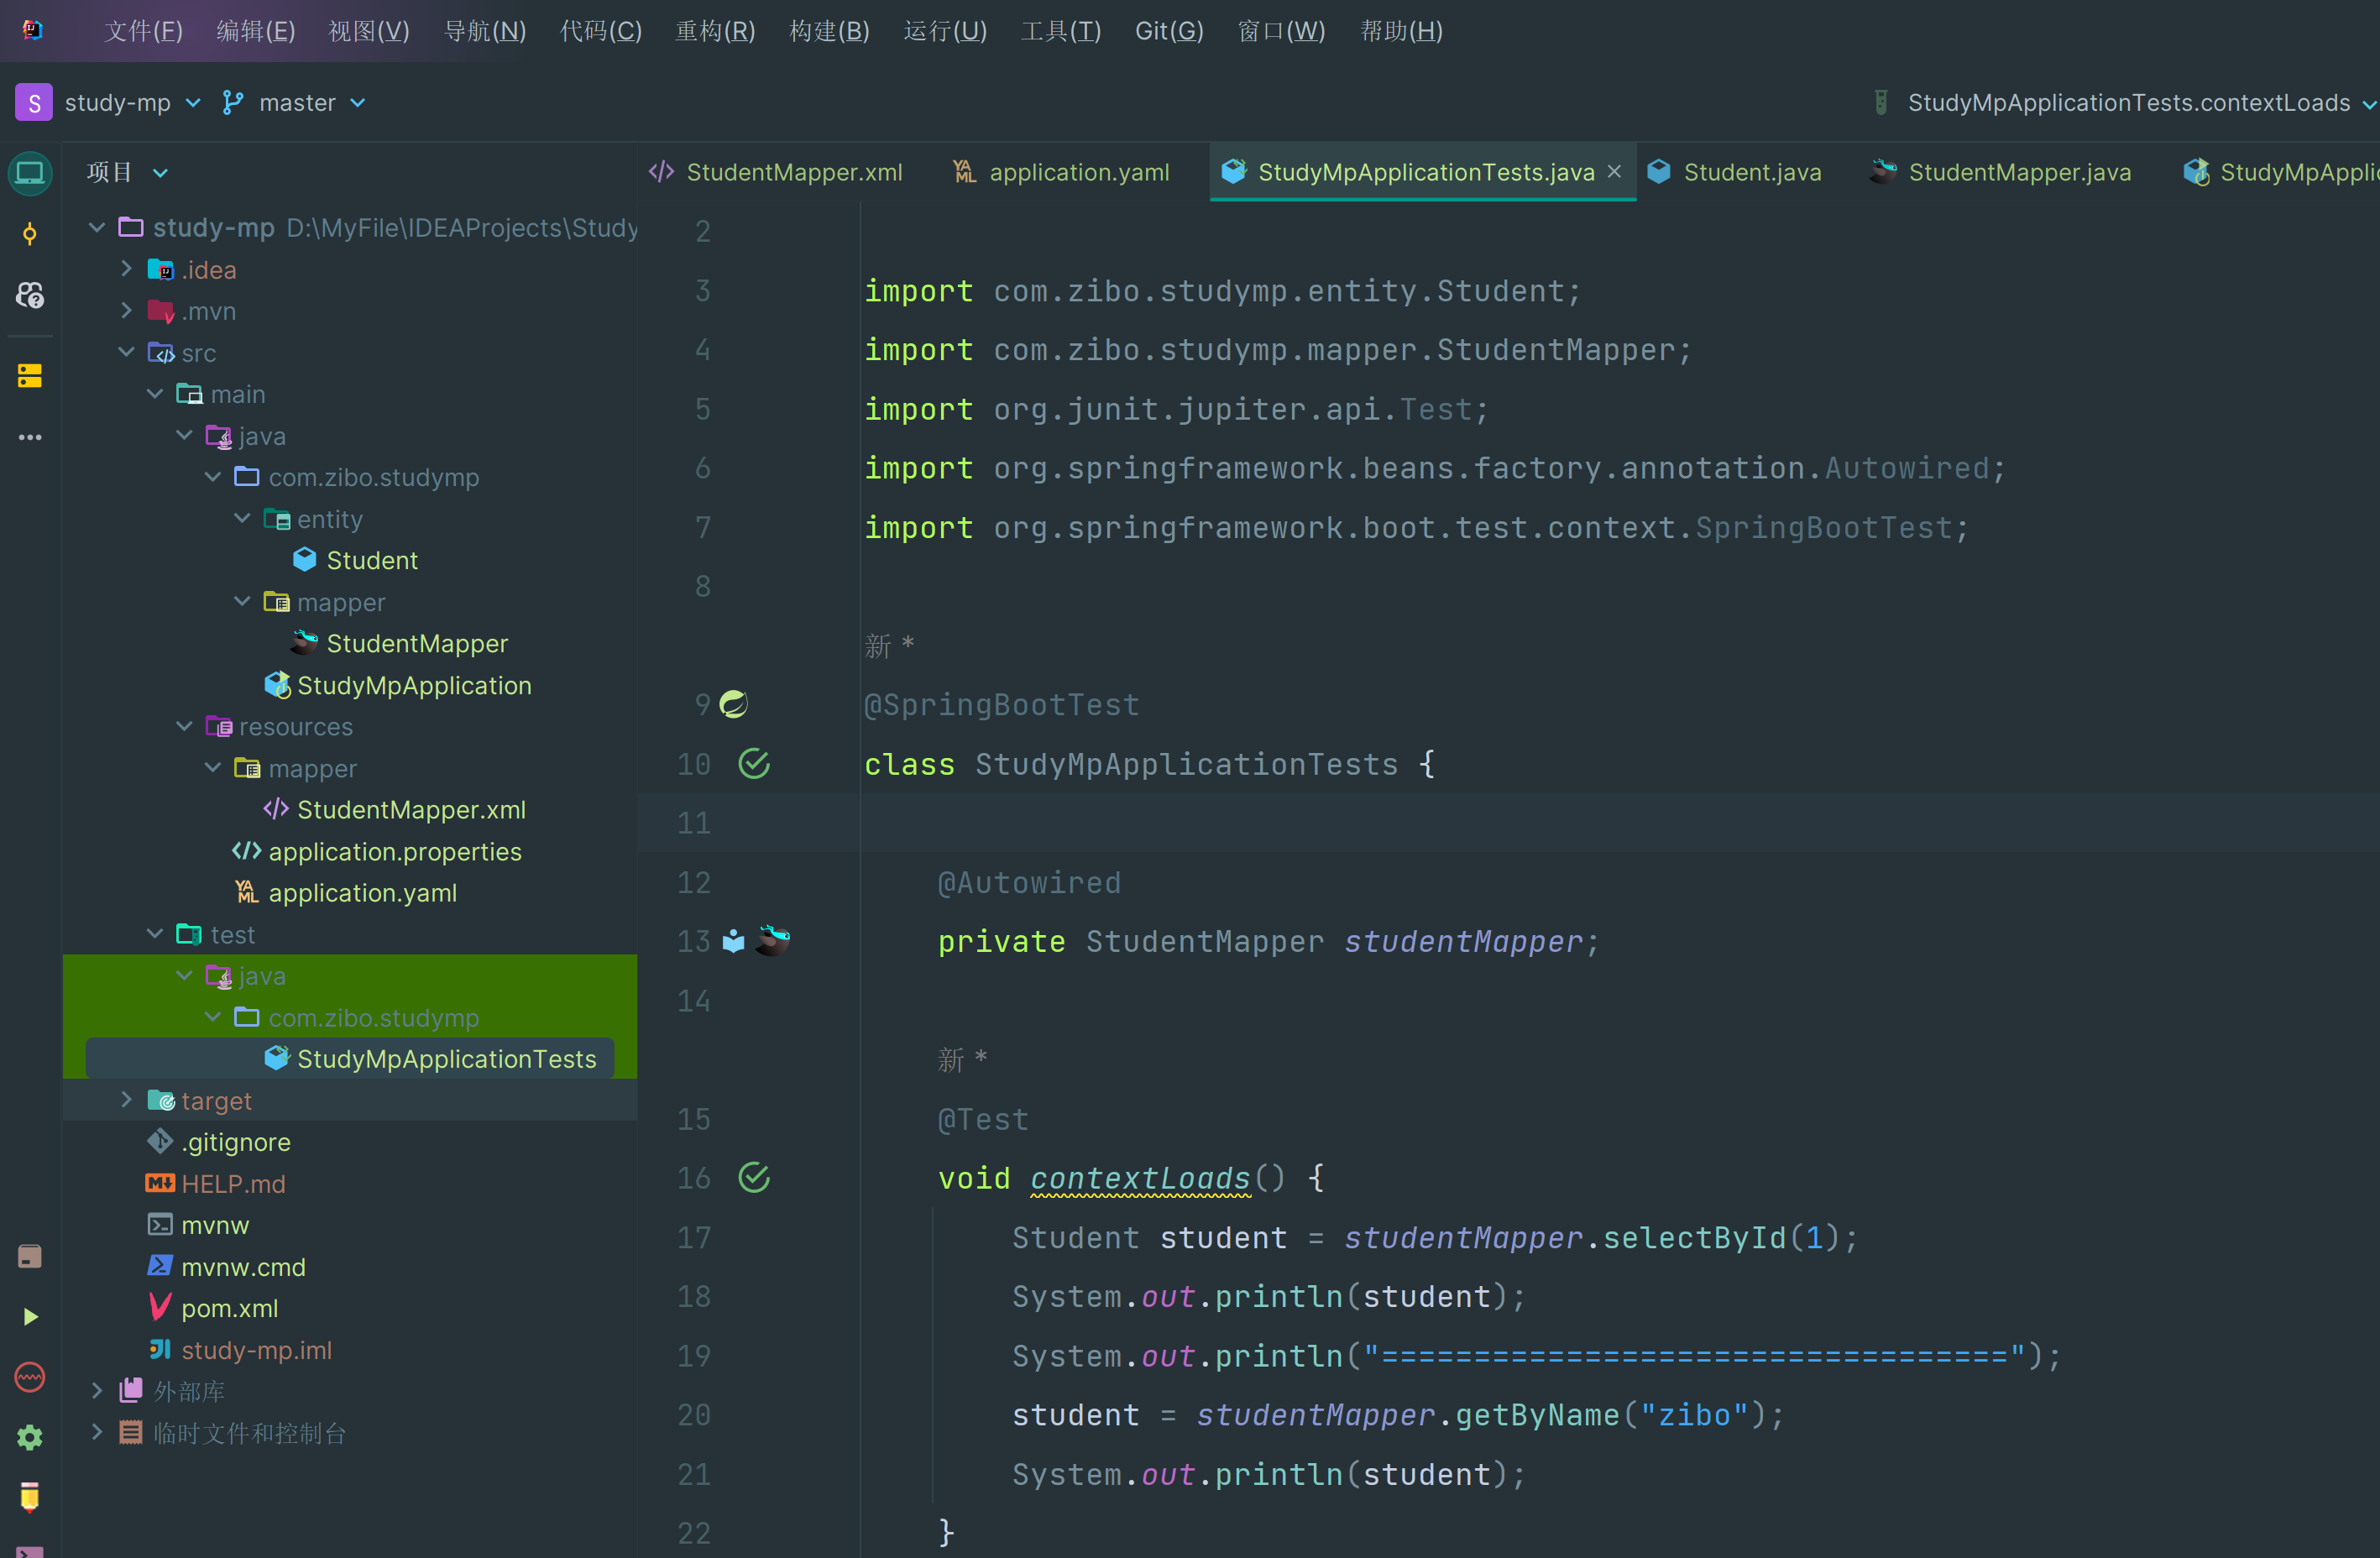This screenshot has width=2380, height=1558.
Task: Expand the .mvn folder
Action: pyautogui.click(x=126, y=311)
